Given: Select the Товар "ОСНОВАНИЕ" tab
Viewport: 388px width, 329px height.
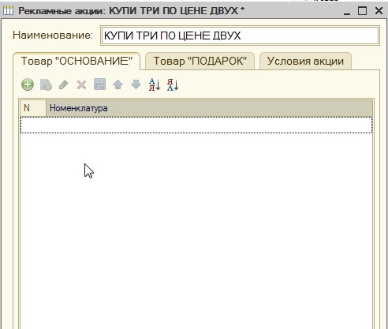Looking at the screenshot, I should coord(76,61).
